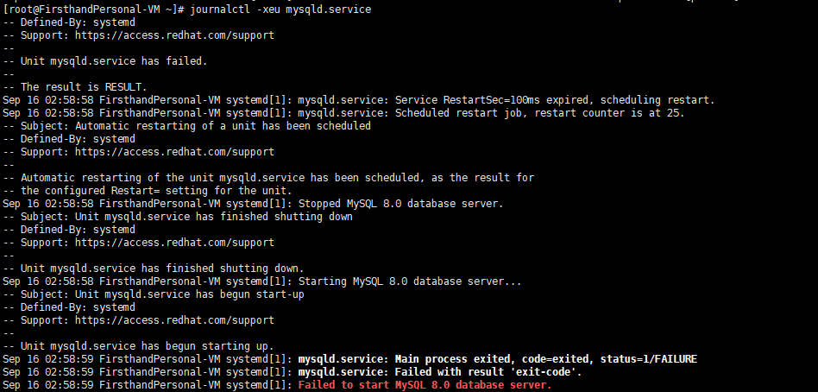This screenshot has width=818, height=392.
Task: Select the 'Main process exited, code=exited' line
Action: tap(497, 359)
